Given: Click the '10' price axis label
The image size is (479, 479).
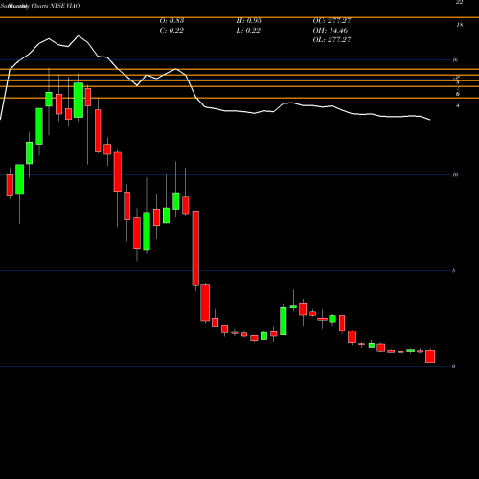Looking at the screenshot, I should tap(455, 175).
